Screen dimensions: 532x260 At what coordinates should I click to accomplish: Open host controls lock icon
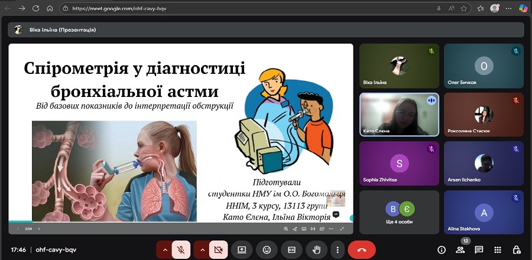[x=516, y=250]
